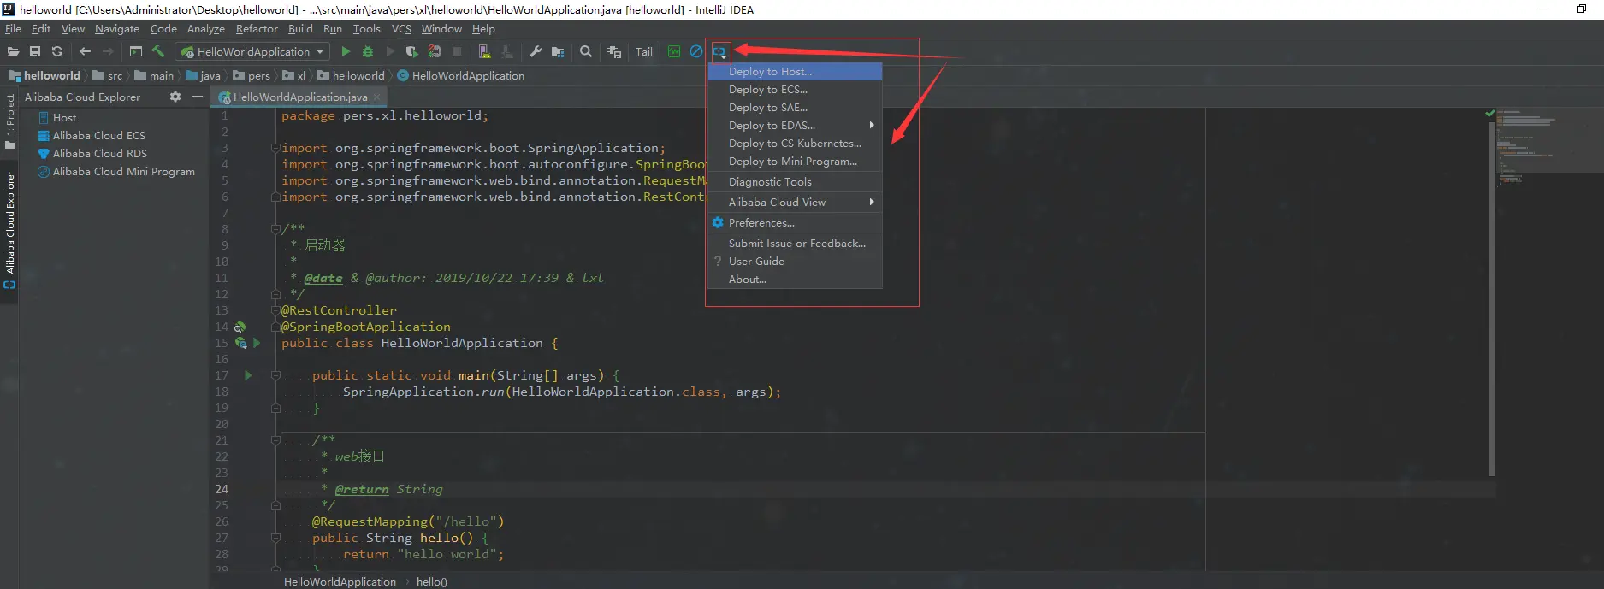This screenshot has width=1604, height=589.
Task: Collapse the hello() method fold marker
Action: (x=275, y=538)
